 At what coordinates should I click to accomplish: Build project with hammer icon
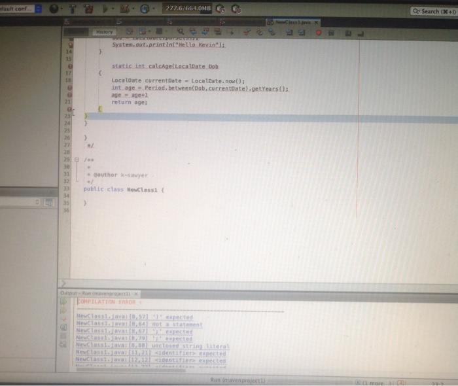73,9
